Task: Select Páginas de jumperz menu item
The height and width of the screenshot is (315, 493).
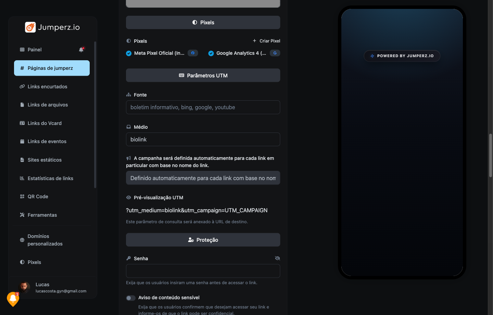Action: (x=52, y=68)
